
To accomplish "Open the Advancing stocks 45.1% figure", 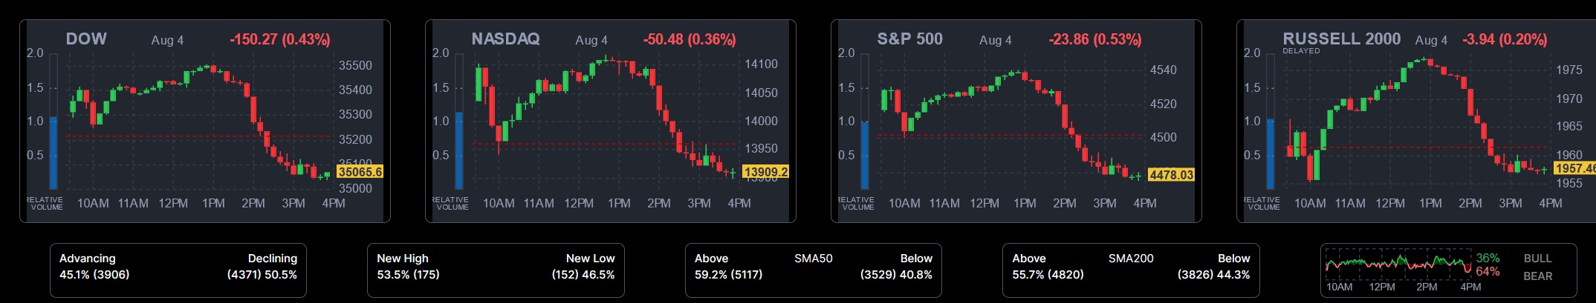I will point(94,274).
